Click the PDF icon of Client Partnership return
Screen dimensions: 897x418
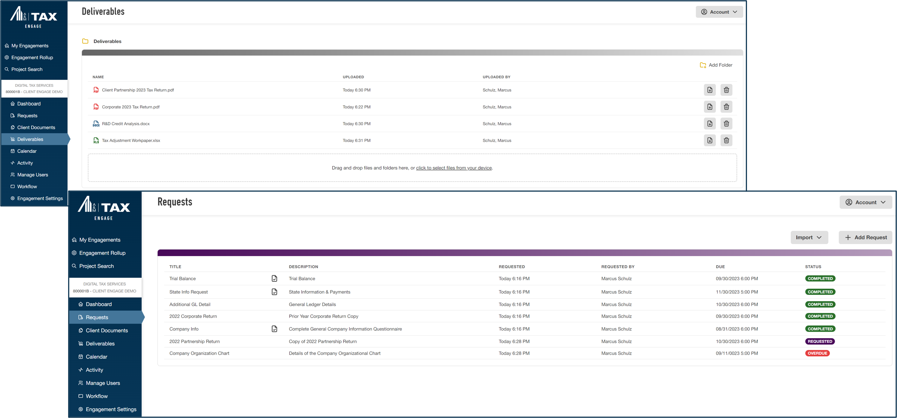[96, 90]
